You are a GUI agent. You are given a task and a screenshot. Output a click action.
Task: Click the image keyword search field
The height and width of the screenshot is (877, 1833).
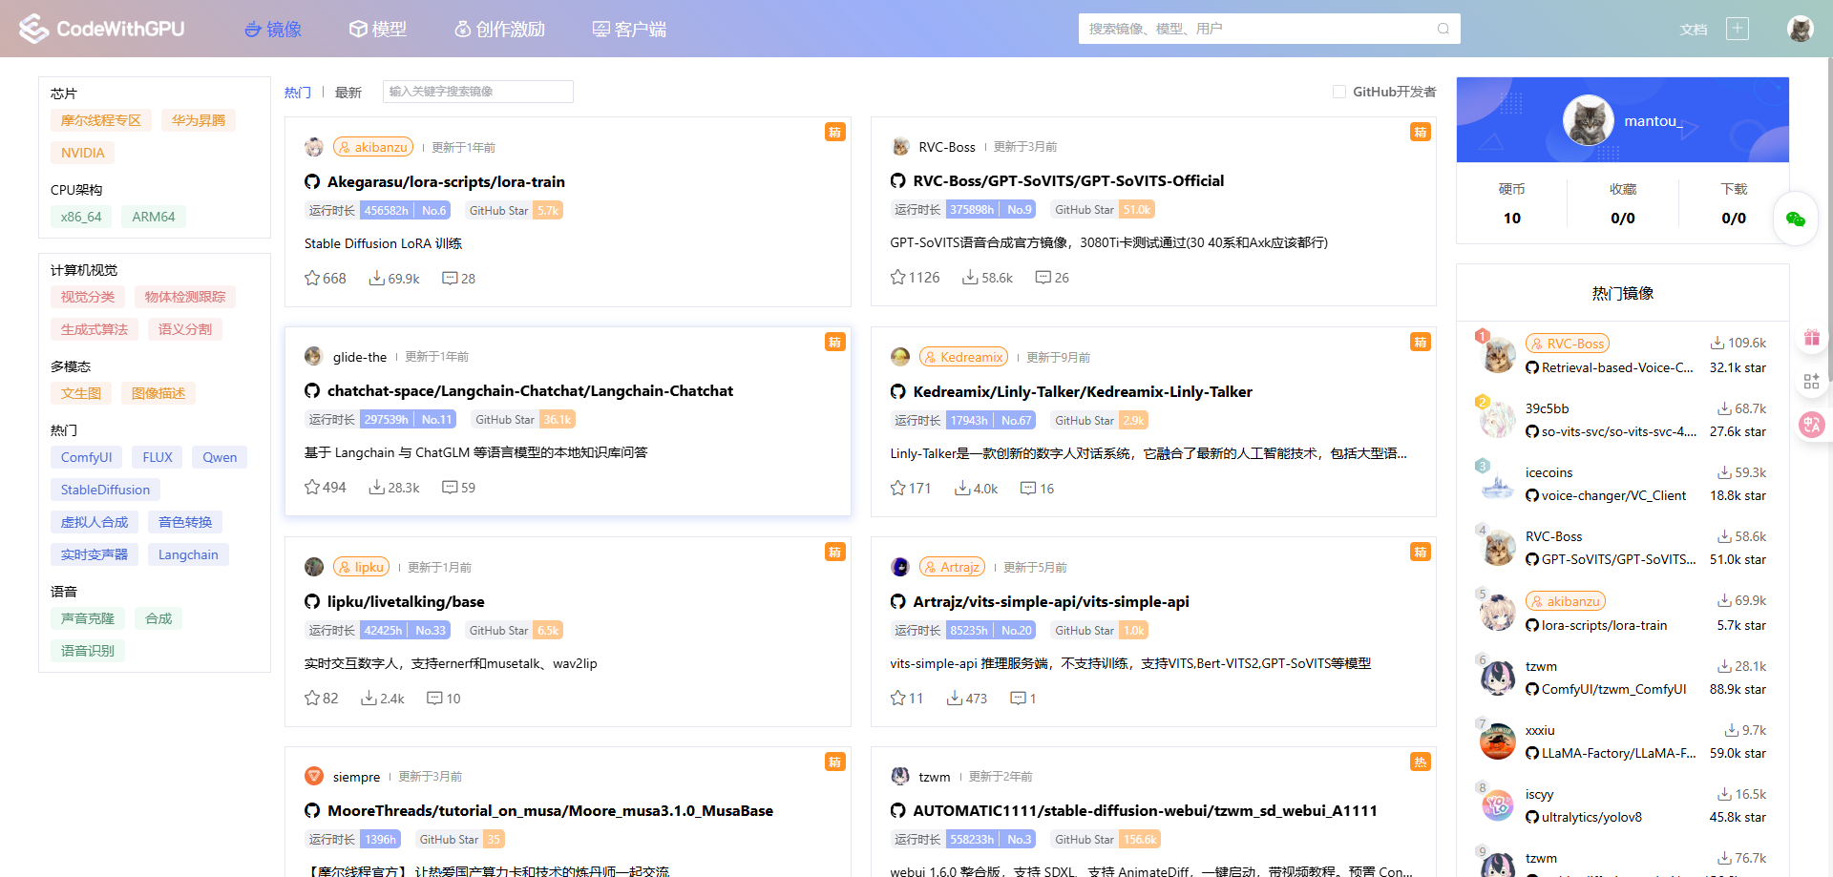pos(477,92)
